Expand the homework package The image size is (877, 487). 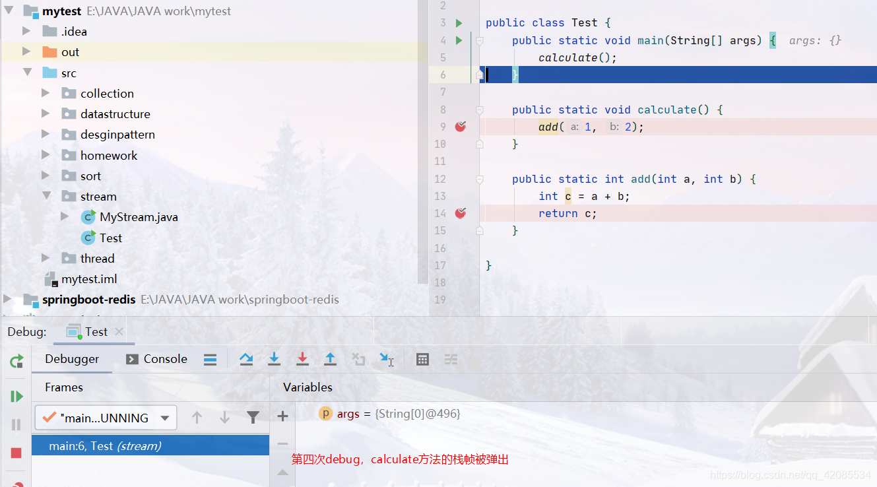46,155
